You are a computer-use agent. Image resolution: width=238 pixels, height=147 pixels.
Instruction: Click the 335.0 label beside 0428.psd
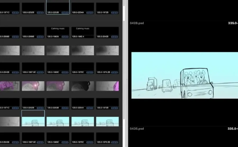[x=233, y=23]
